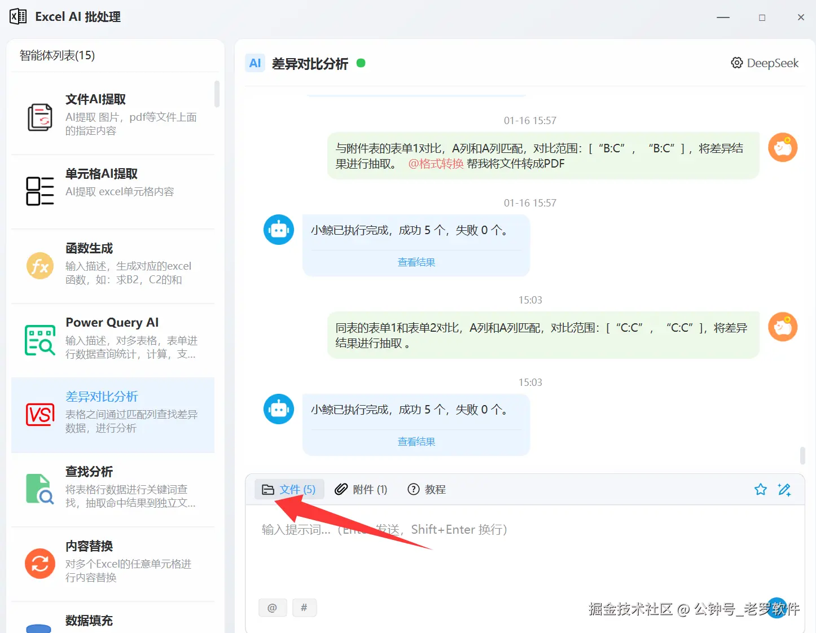Click the Excel AI 批处理 window title
This screenshot has width=816, height=633.
pyautogui.click(x=78, y=17)
